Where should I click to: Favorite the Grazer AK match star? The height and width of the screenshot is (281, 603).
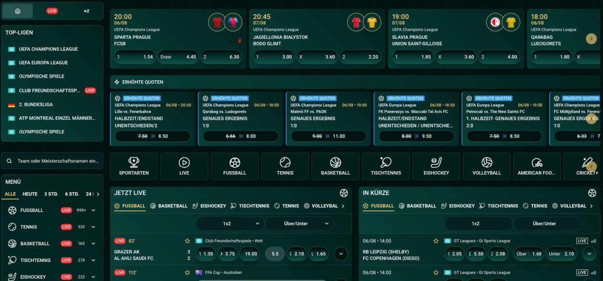[187, 241]
